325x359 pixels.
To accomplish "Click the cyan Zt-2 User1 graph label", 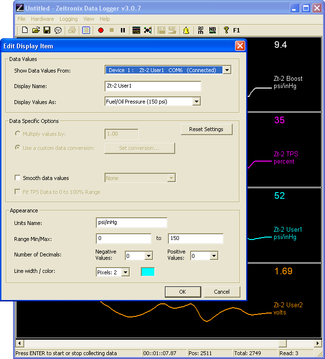I will pos(288,233).
